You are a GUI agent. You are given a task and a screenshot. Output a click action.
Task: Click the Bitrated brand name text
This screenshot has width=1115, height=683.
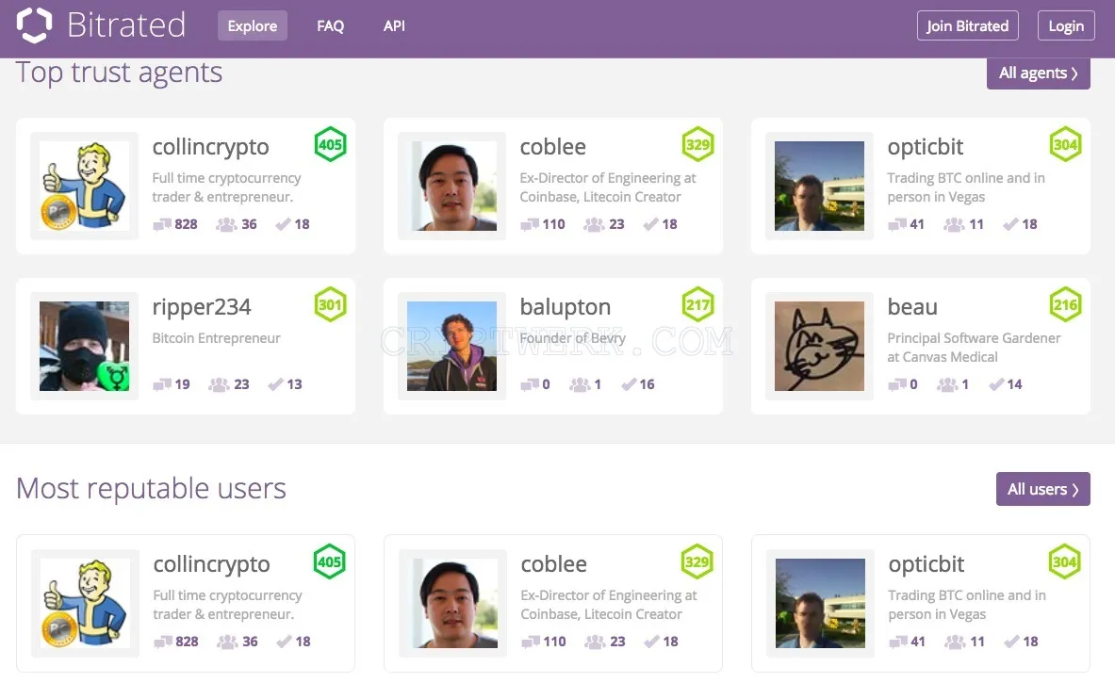pos(126,25)
